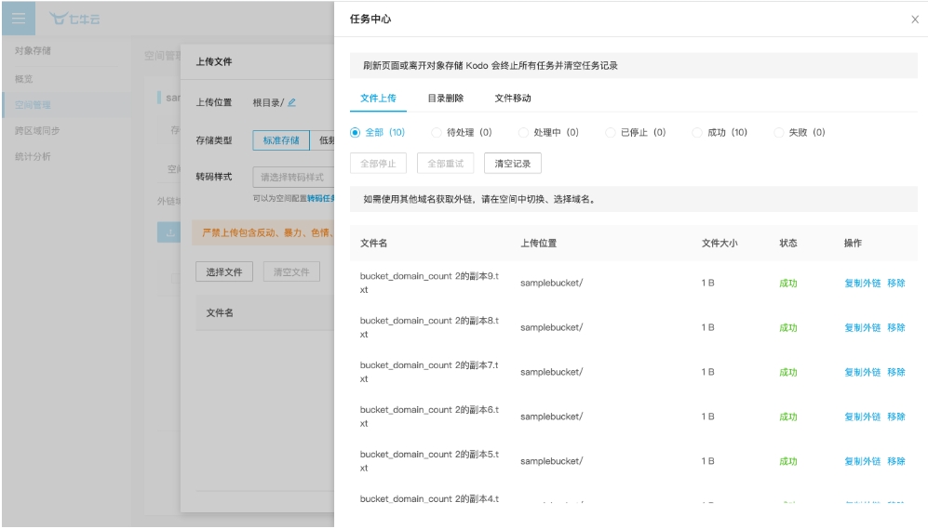Remove the 副本7.txt upload record
This screenshot has width=928, height=529.
click(x=896, y=373)
